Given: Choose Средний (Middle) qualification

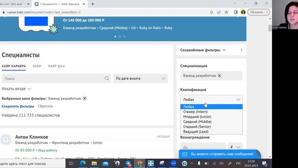Looking at the screenshot, I should [211, 121].
